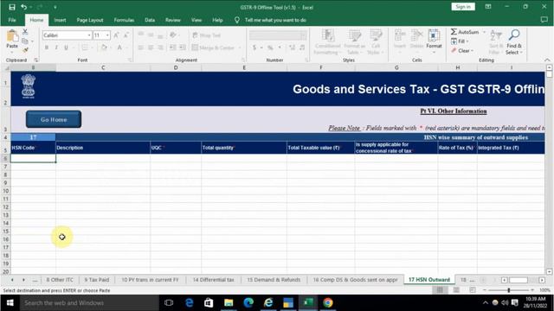The image size is (554, 311).
Task: Click the Undo arrow icon
Action: point(23,7)
